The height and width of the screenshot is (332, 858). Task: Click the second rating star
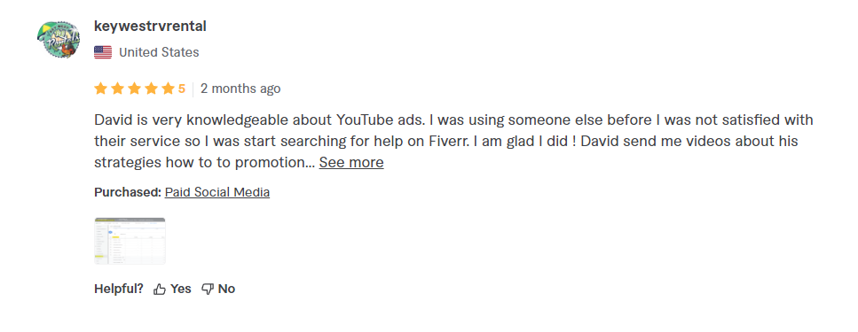coord(117,89)
